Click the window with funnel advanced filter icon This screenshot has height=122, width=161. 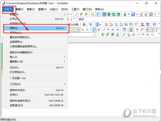tap(124, 30)
